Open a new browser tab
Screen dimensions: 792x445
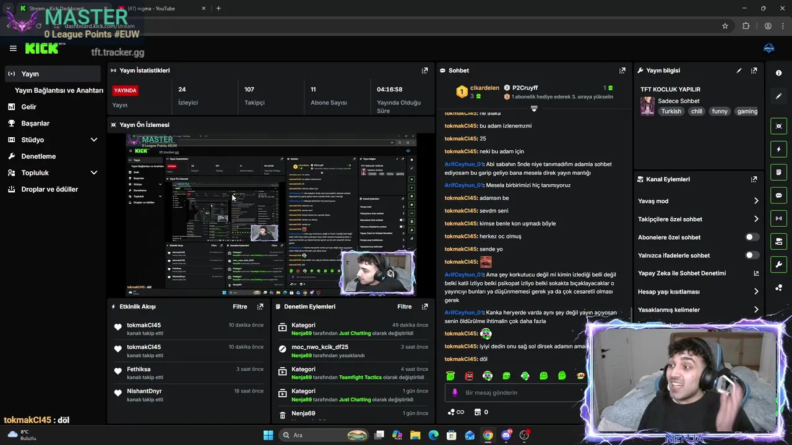[x=218, y=9]
